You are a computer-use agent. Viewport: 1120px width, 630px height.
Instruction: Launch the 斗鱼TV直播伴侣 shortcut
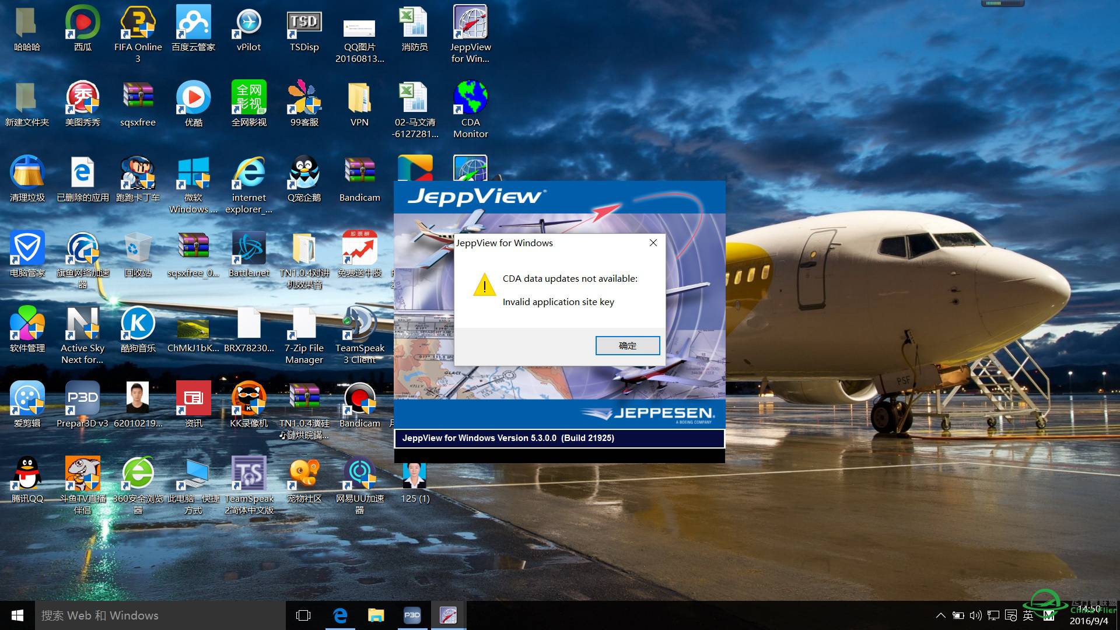pos(82,485)
